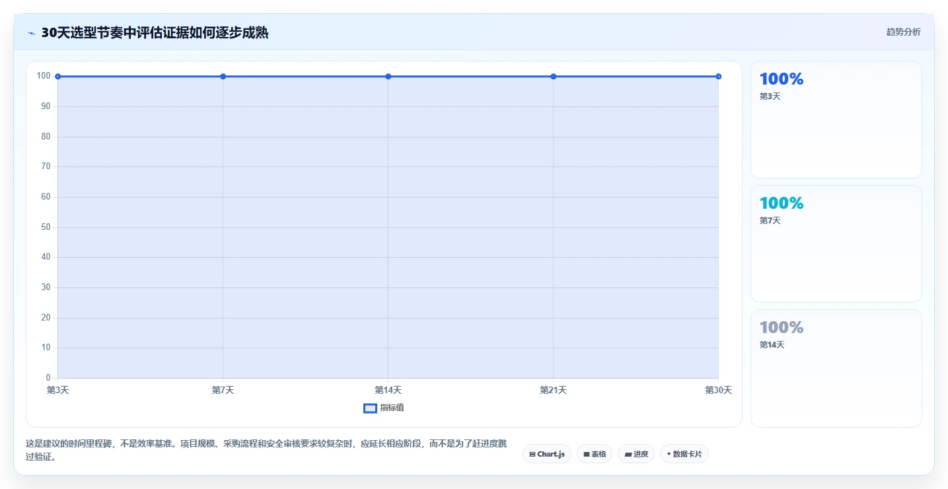Select the 表格 pill
Image resolution: width=948 pixels, height=489 pixels.
click(595, 454)
